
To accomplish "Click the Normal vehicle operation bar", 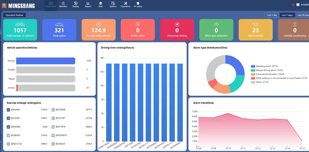I will pos(46,61).
